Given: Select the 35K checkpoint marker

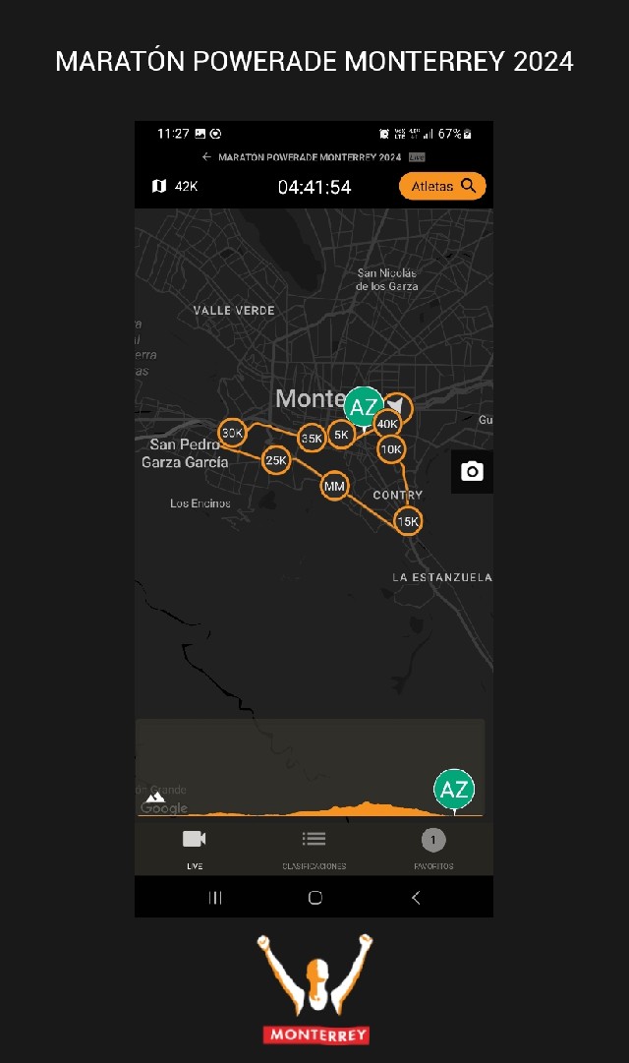Looking at the screenshot, I should (312, 438).
